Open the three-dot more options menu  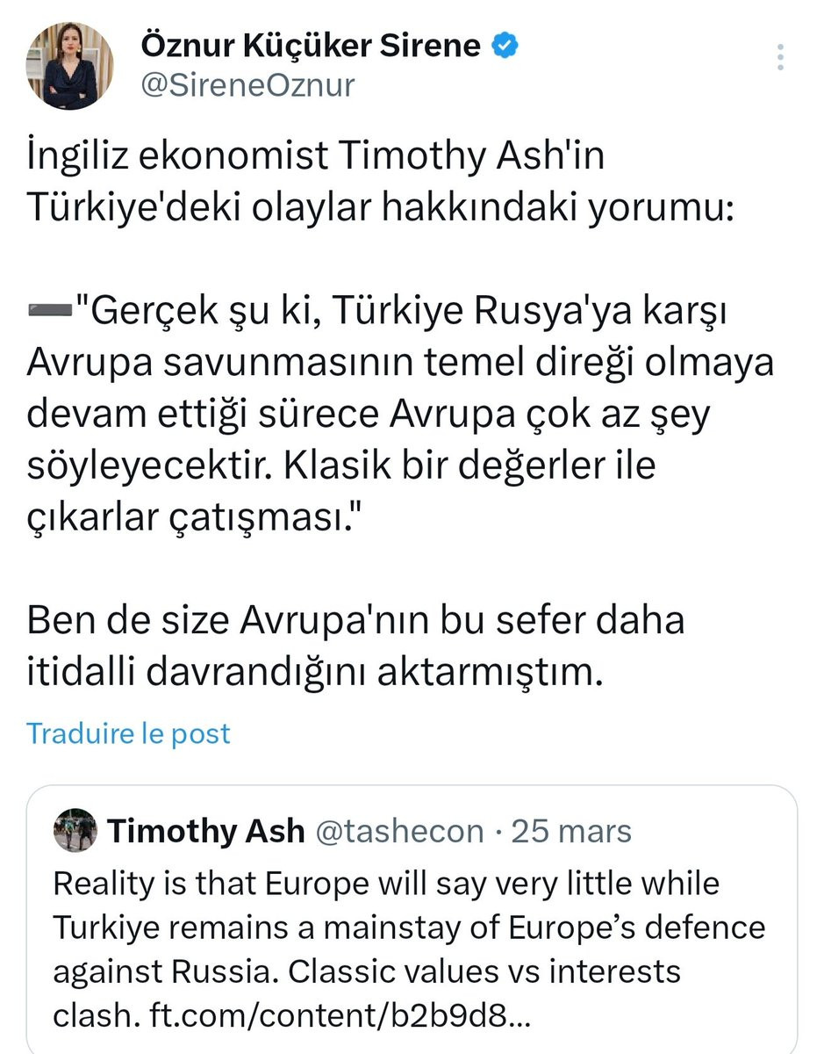781,56
